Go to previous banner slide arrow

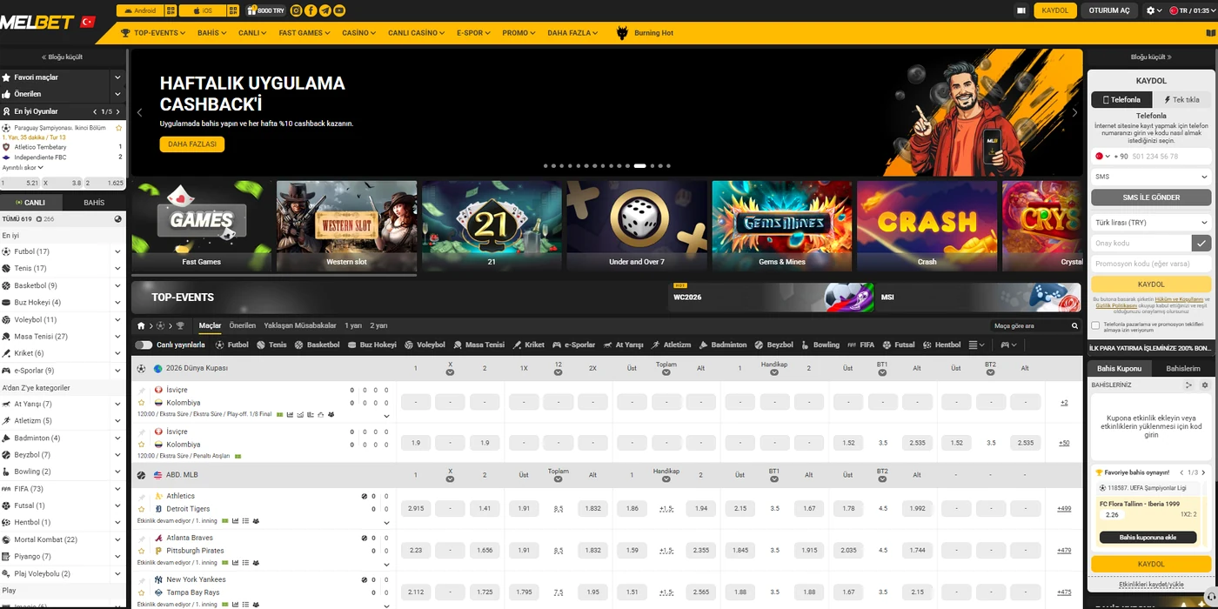click(139, 112)
